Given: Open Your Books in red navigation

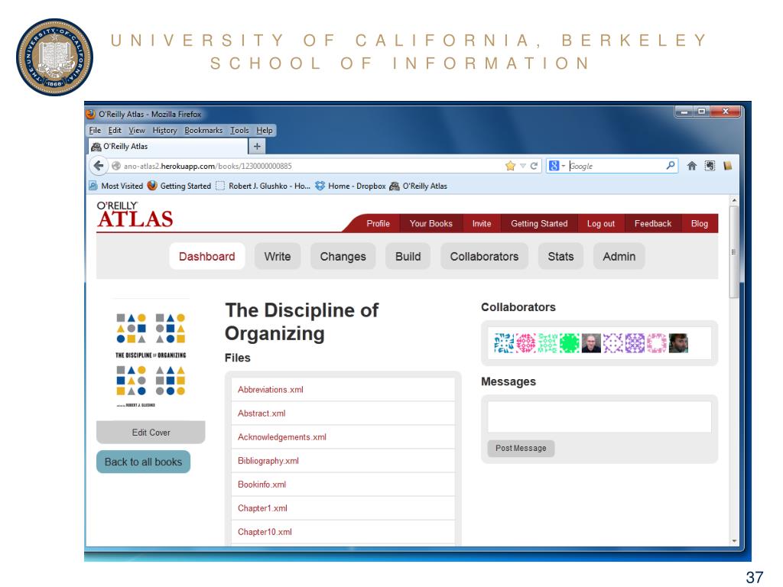Looking at the screenshot, I should 431,224.
